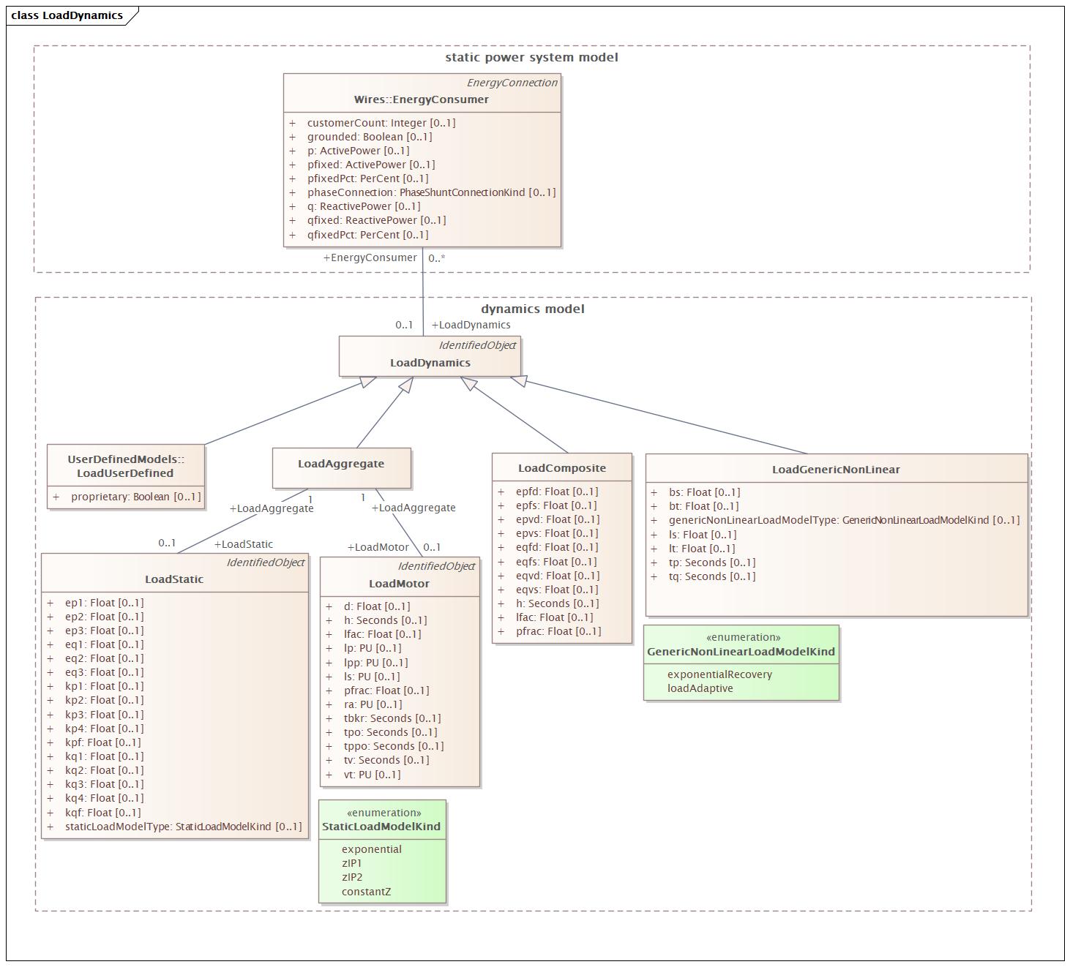The height and width of the screenshot is (967, 1070).
Task: Click tbkr: Seconds attribute in LoadMotor
Action: 392,718
